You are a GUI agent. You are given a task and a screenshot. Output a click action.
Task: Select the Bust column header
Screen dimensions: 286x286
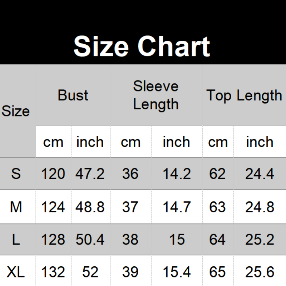pyautogui.click(x=73, y=95)
